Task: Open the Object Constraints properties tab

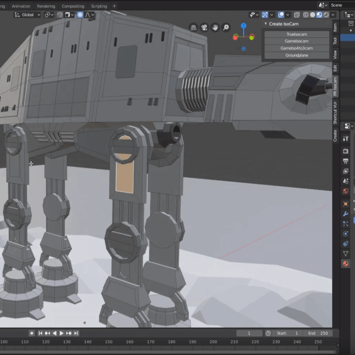Action: 346,244
